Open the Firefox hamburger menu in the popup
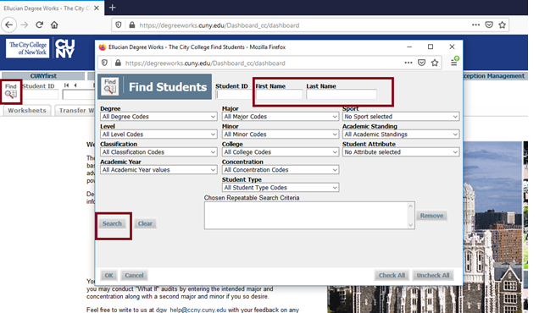This screenshot has width=539, height=313. click(x=454, y=62)
